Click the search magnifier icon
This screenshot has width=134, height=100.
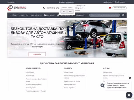coord(123,15)
